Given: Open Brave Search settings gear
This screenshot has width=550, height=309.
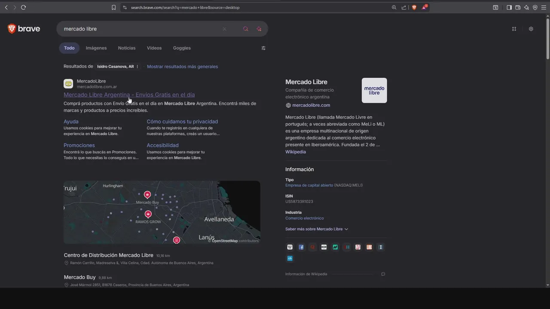Looking at the screenshot, I should pyautogui.click(x=531, y=29).
